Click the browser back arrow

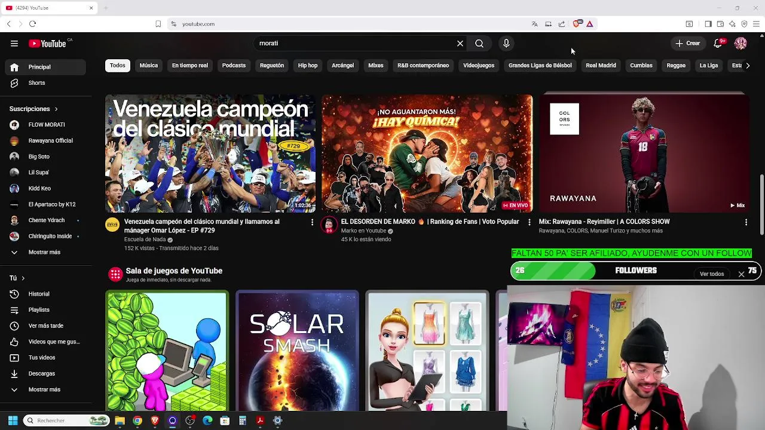click(8, 24)
